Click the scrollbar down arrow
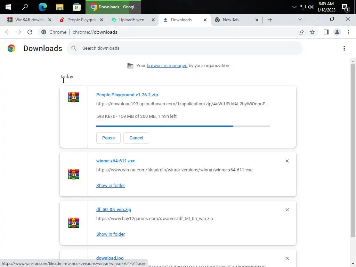This screenshot has width=356, height=267. click(x=353, y=265)
